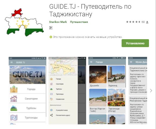156x129 pixels.
Task: Show next screenshots with right chevron arrow
Action: coord(151,91)
